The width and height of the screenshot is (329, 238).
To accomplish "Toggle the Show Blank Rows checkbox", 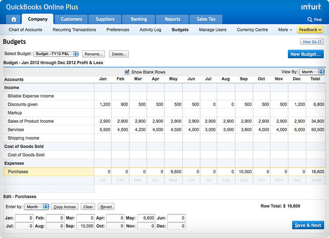I will (127, 72).
